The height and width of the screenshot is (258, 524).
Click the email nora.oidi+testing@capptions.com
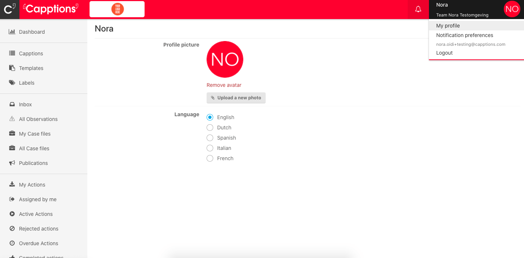point(471,44)
